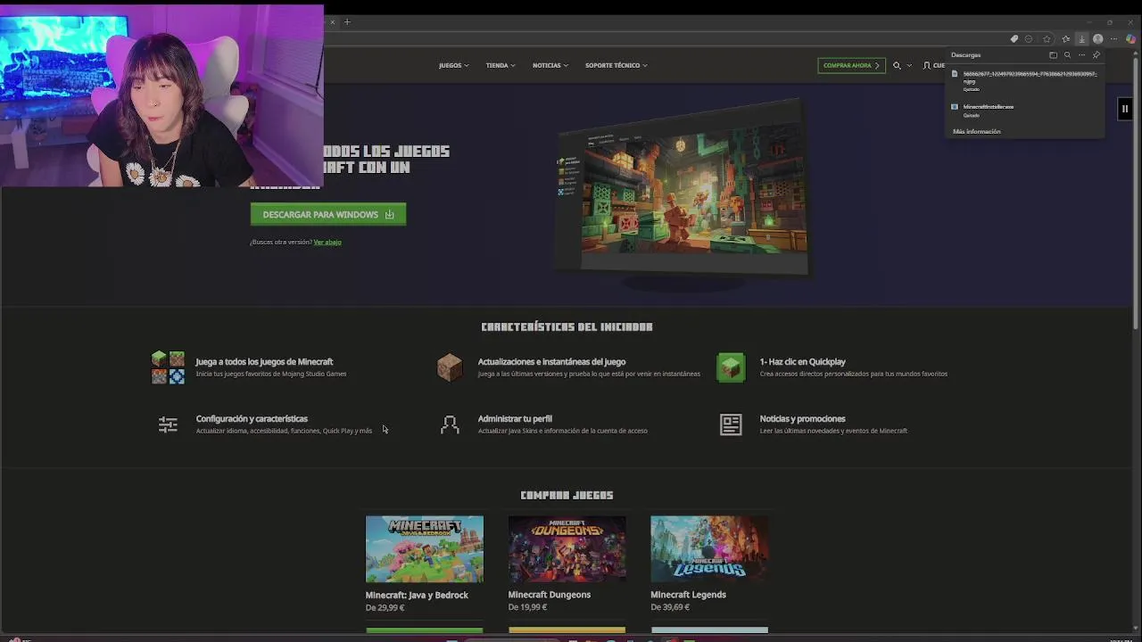
Task: Click the page vertical scrollbar
Action: pyautogui.click(x=1137, y=192)
